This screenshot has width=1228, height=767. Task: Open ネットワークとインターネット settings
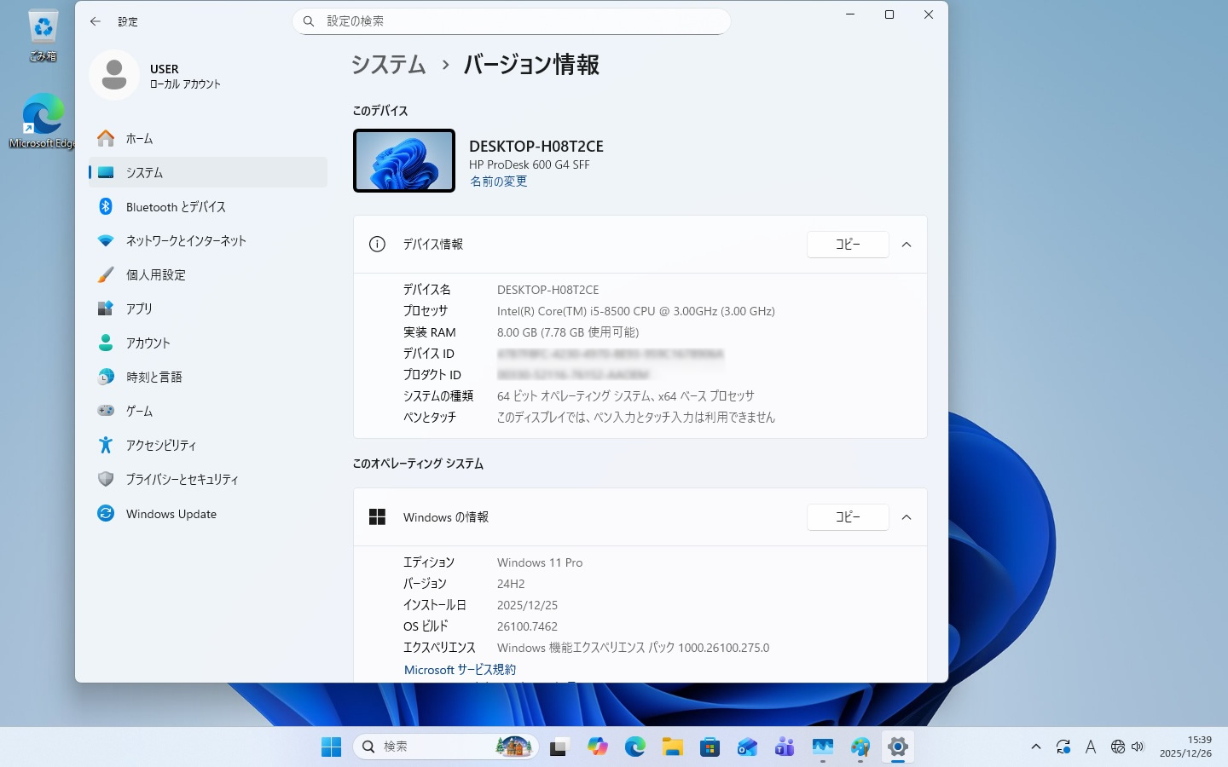tap(186, 241)
